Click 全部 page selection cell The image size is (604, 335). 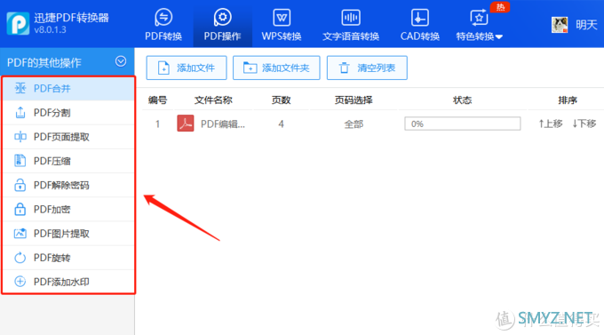click(x=354, y=124)
